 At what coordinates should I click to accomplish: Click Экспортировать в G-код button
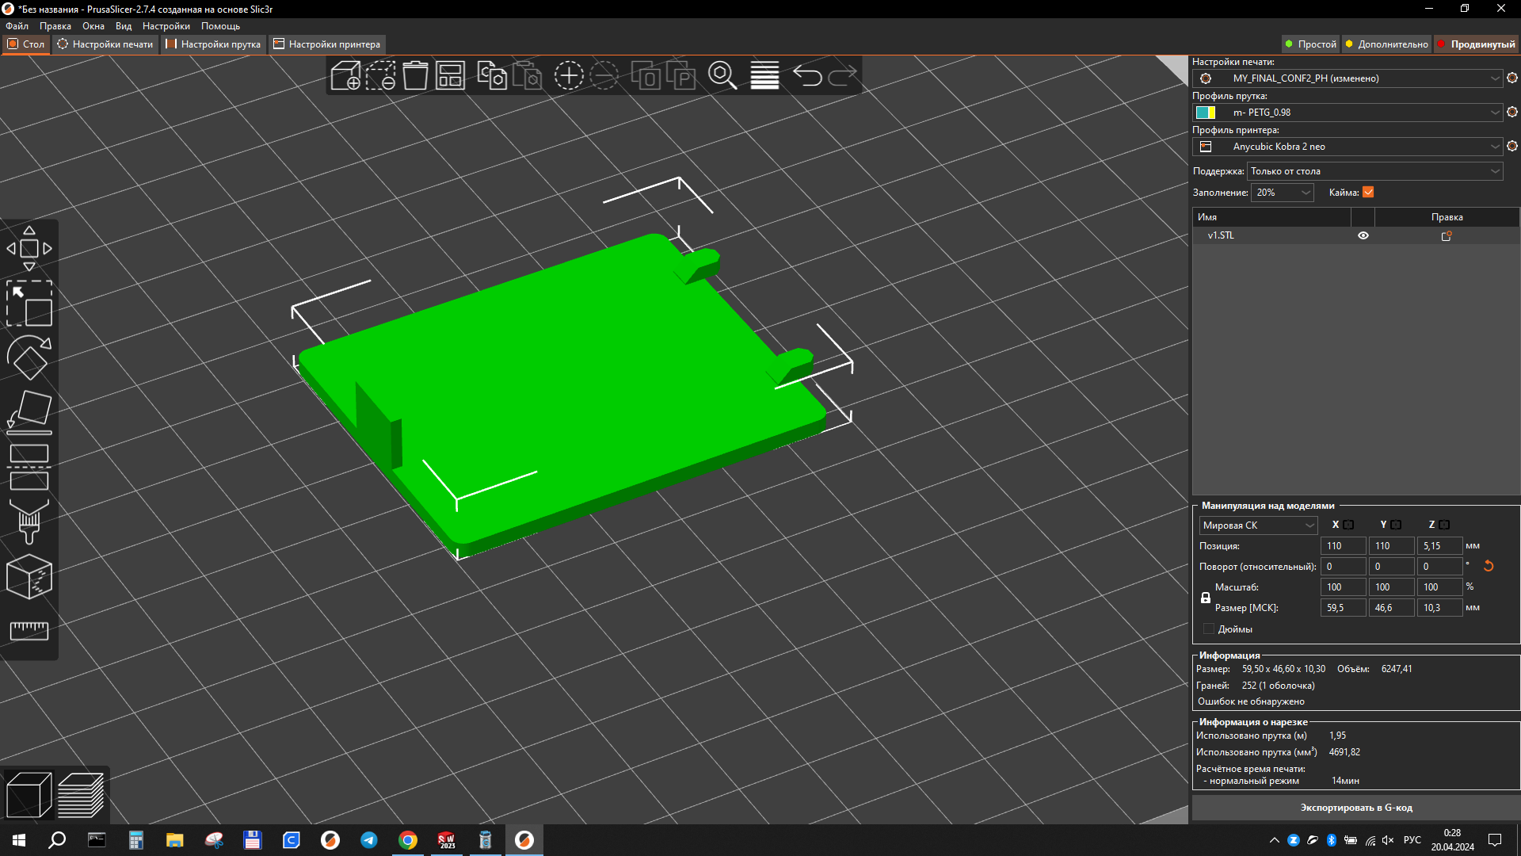point(1355,808)
